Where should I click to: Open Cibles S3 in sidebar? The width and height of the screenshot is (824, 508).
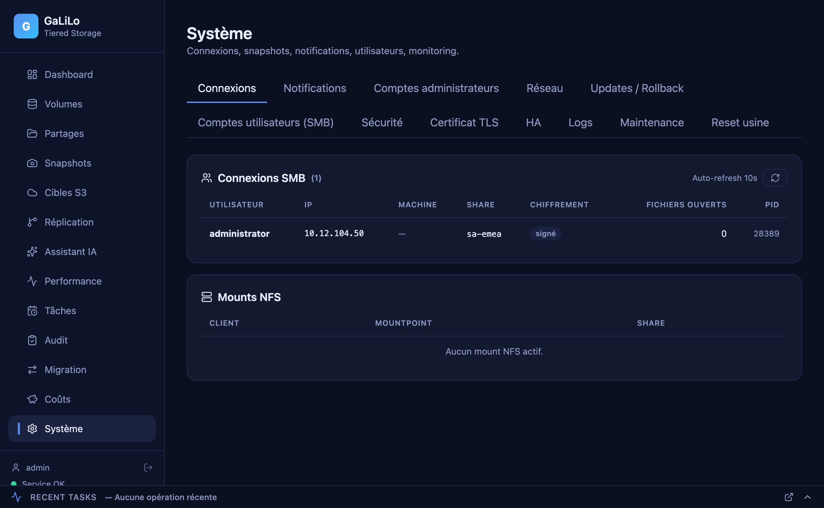[82, 193]
